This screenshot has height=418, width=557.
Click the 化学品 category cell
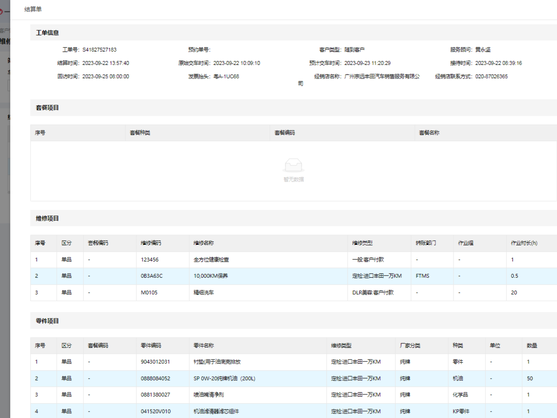click(x=460, y=395)
